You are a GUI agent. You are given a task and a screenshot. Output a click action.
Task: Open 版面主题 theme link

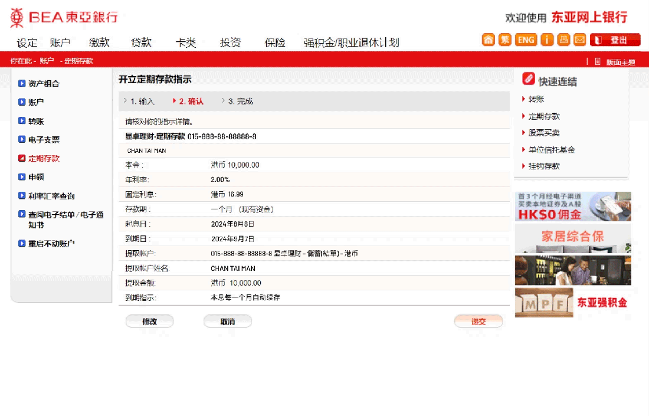click(621, 62)
